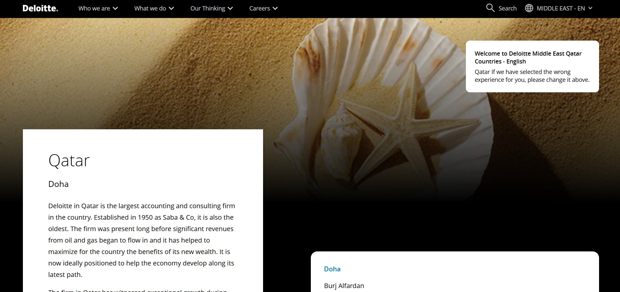
Task: Click the Deloitte logo
Action: tap(40, 9)
